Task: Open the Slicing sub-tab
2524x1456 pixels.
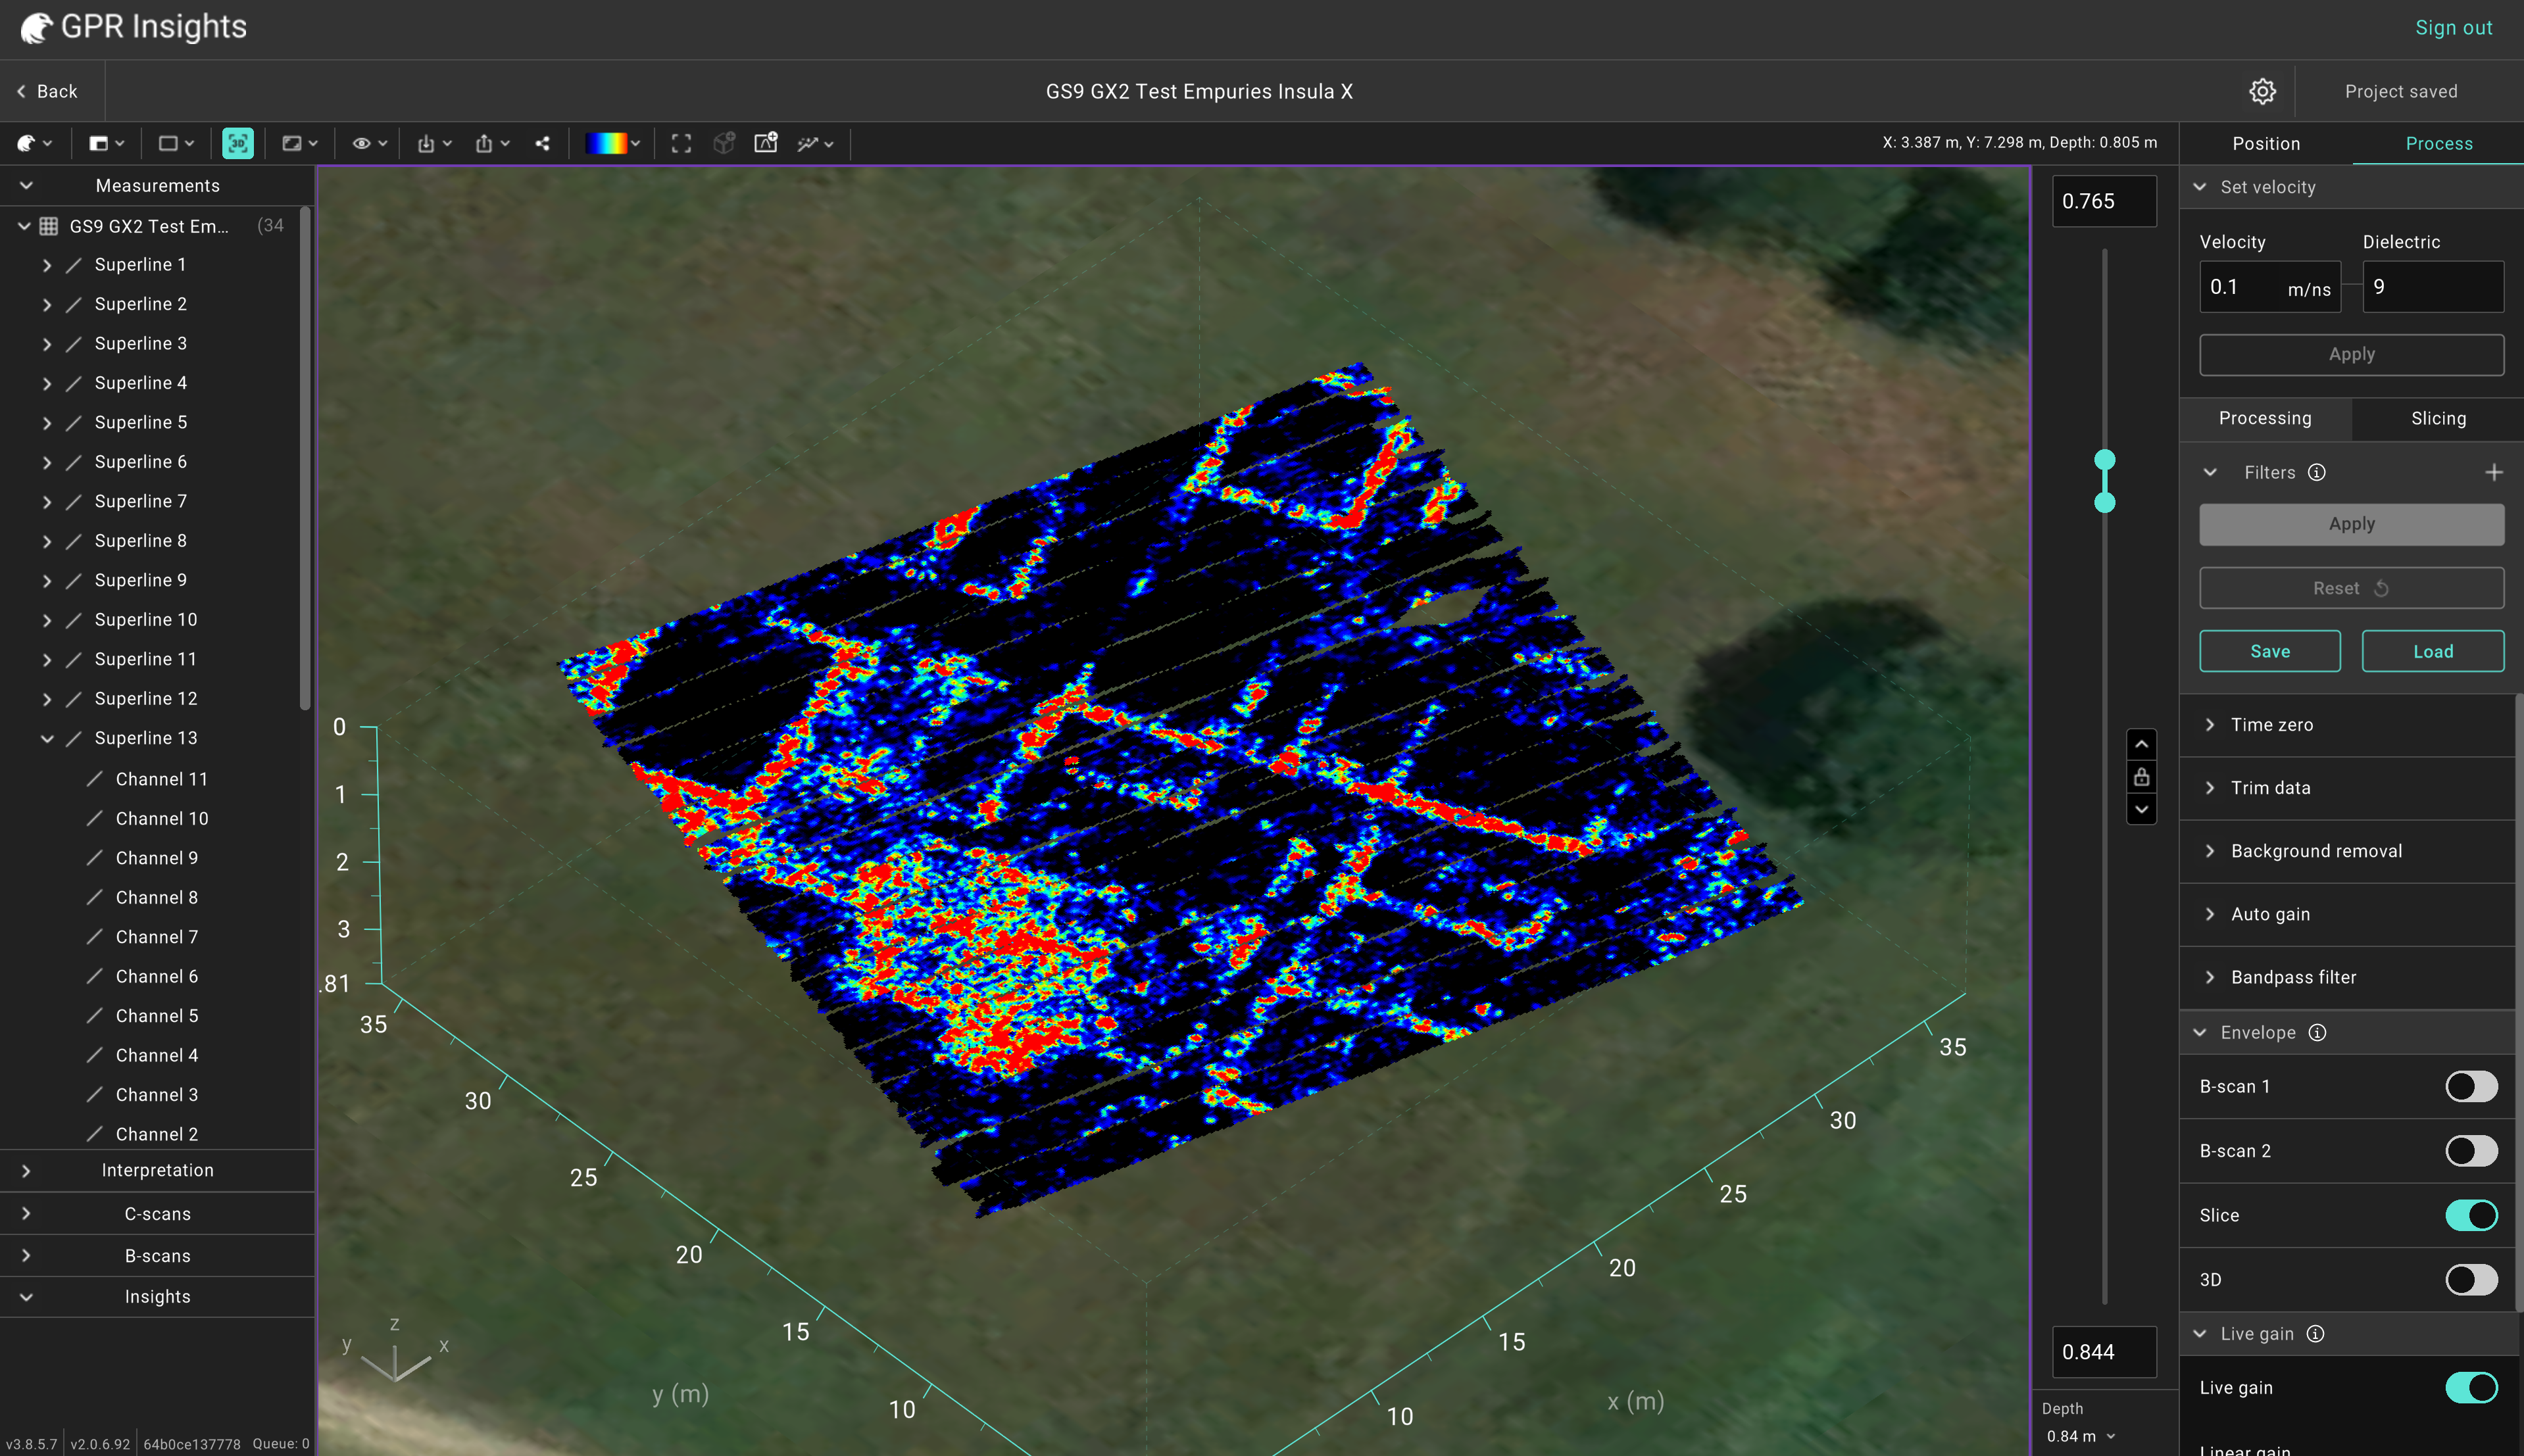Action: tap(2438, 418)
